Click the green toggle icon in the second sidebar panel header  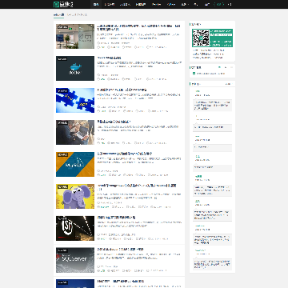click(x=219, y=67)
